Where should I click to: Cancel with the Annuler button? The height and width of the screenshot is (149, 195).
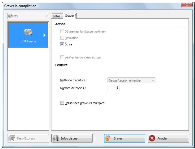click(x=168, y=138)
